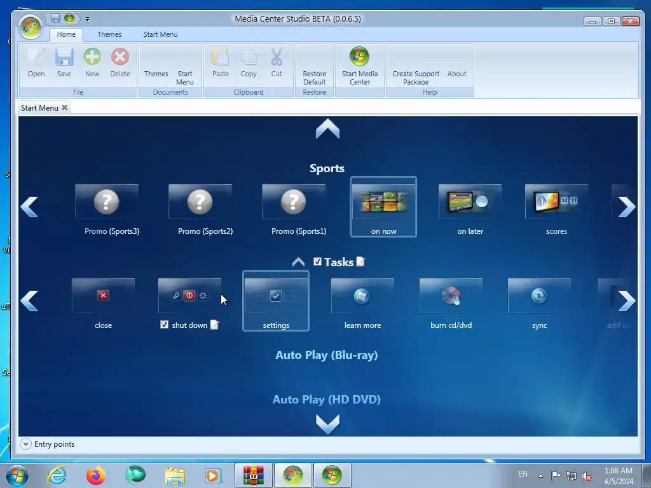The width and height of the screenshot is (651, 488).
Task: Click the Cut scissors icon
Action: point(277,57)
